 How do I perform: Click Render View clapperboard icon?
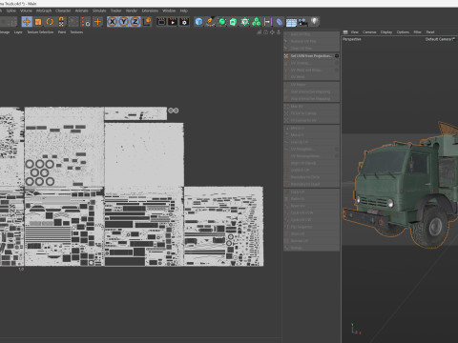(161, 22)
